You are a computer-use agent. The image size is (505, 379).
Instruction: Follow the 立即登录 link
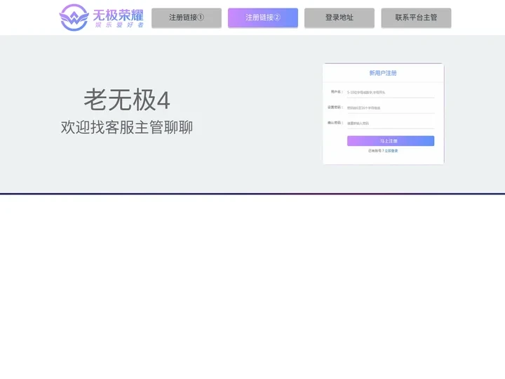[391, 151]
